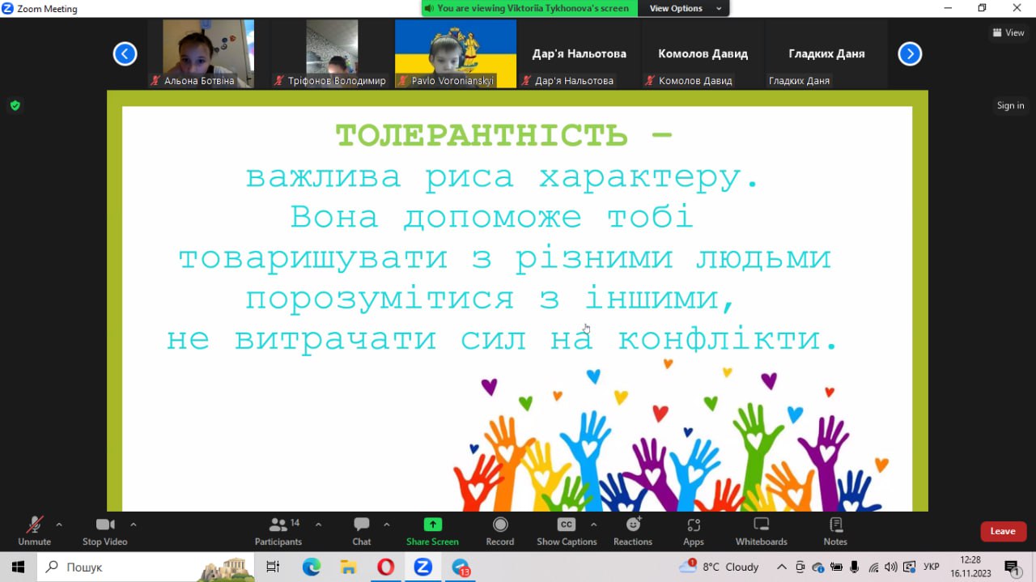Unmute the microphone
1036x582 pixels.
point(34,530)
